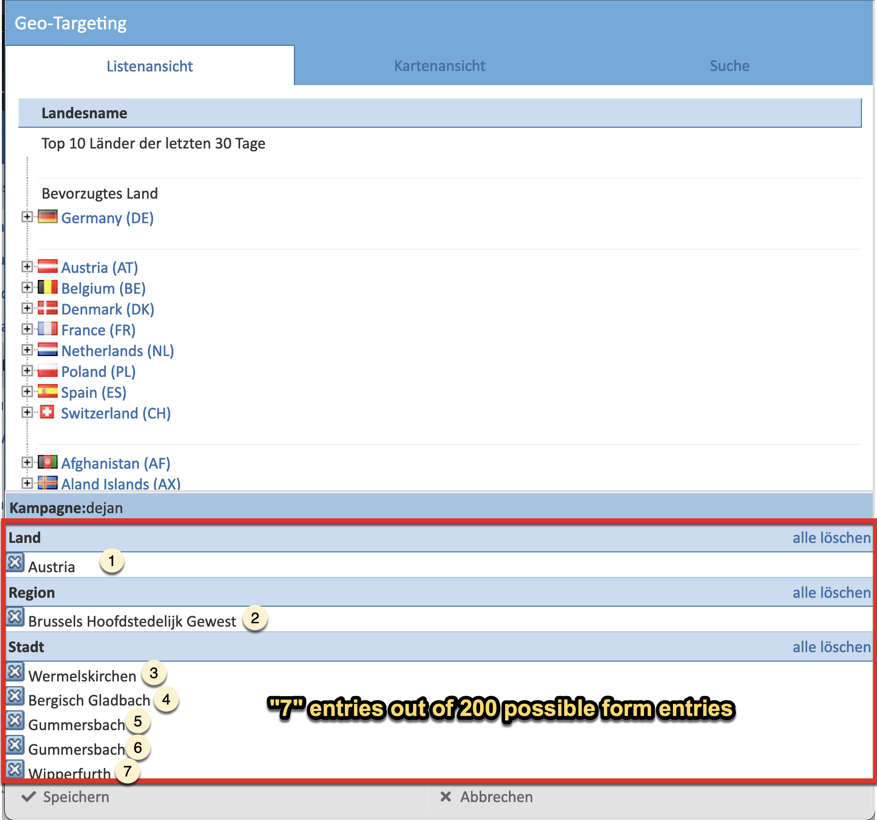Remove Brussels Hoofdstedelijk Gewest region entry
This screenshot has height=820, width=877.
(15, 617)
